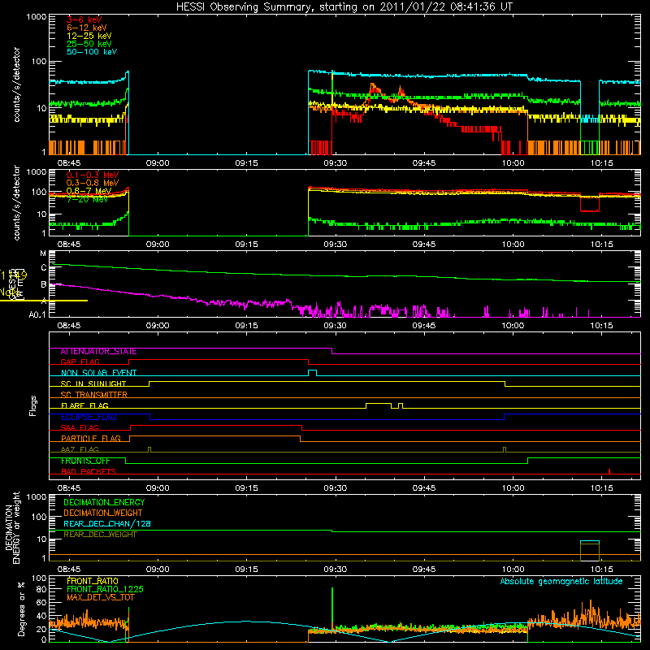Click the long raised FLARE_FLAG segment

(379, 403)
